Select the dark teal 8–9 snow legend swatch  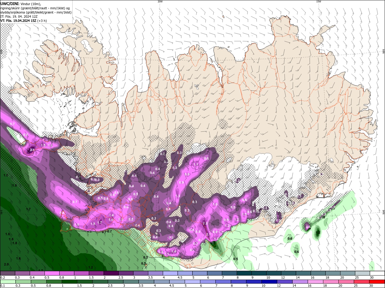coord(244,273)
